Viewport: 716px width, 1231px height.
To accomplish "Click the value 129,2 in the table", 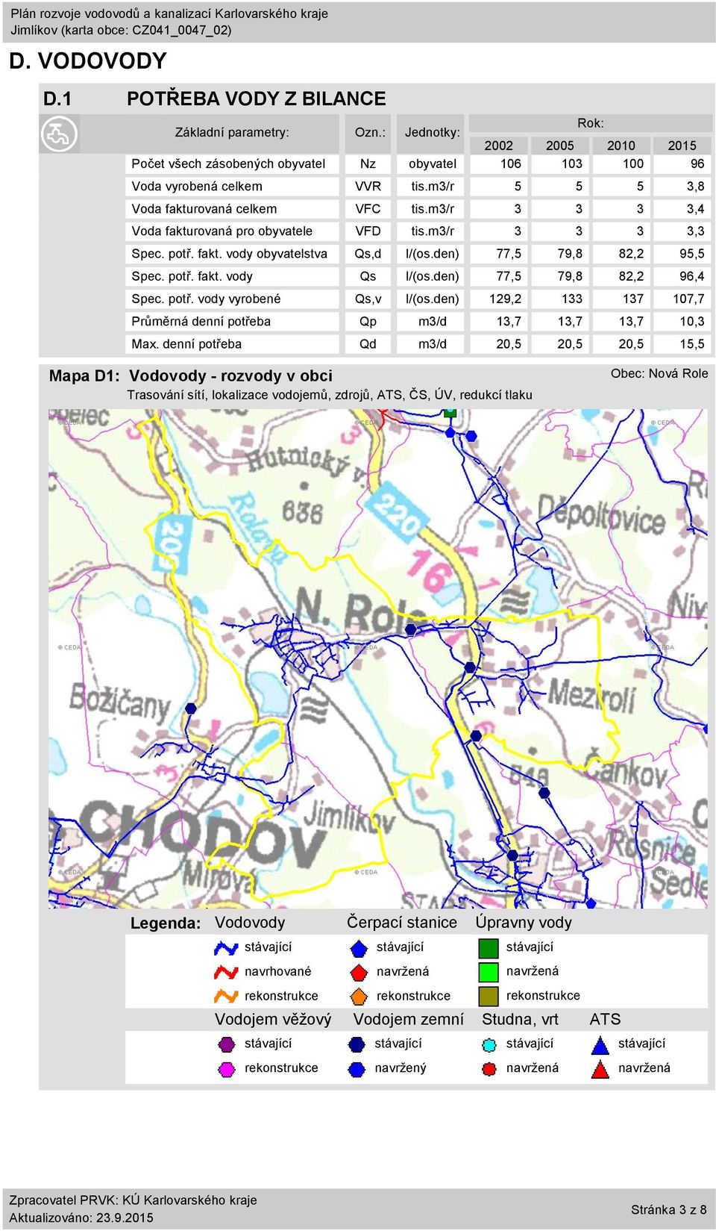I will (x=505, y=299).
